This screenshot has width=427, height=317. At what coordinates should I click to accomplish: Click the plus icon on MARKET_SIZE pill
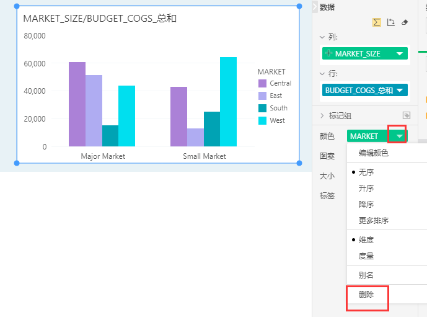pos(328,54)
